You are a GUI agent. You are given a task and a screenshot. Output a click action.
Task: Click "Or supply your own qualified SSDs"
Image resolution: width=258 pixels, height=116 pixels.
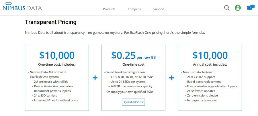(130, 92)
